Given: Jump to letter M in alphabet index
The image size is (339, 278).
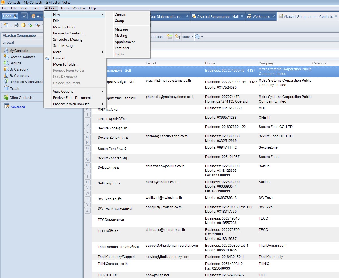Looking at the screenshot, I should [87, 137].
